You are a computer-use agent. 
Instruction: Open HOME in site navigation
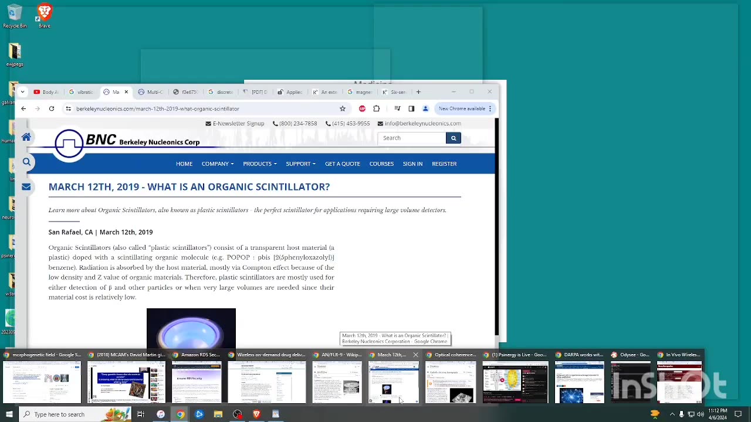(x=184, y=164)
